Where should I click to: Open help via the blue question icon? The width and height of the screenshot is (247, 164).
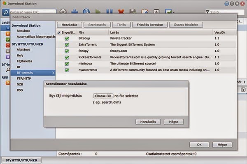click(226, 4)
